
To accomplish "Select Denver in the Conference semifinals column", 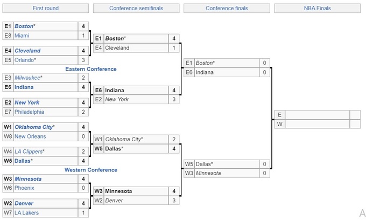I will tap(114, 201).
